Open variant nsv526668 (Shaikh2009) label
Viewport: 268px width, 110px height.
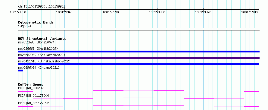tap(38, 49)
